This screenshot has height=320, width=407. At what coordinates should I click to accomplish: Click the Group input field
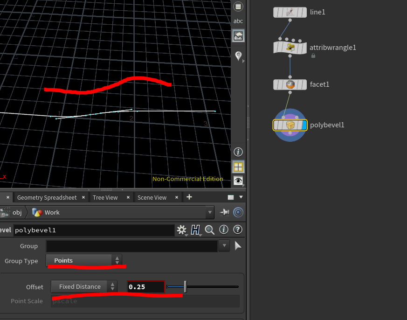[x=132, y=246]
